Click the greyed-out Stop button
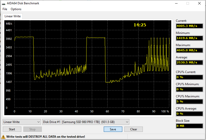Viewport: 206px width, 140px height. pos(32,129)
